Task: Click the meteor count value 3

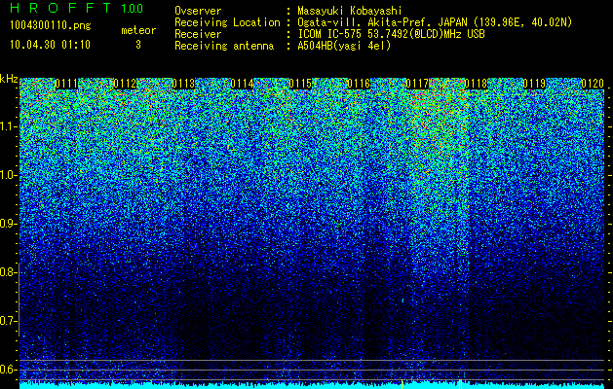Action: 138,45
